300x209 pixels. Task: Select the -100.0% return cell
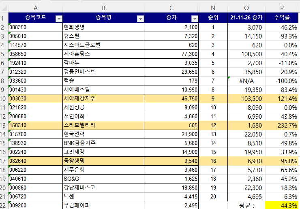click(x=282, y=81)
